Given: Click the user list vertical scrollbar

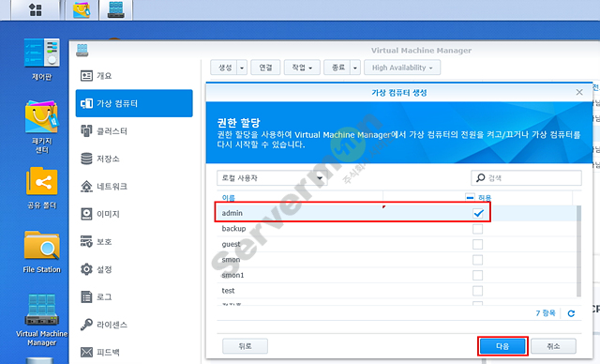Looking at the screenshot, I should pos(579,251).
